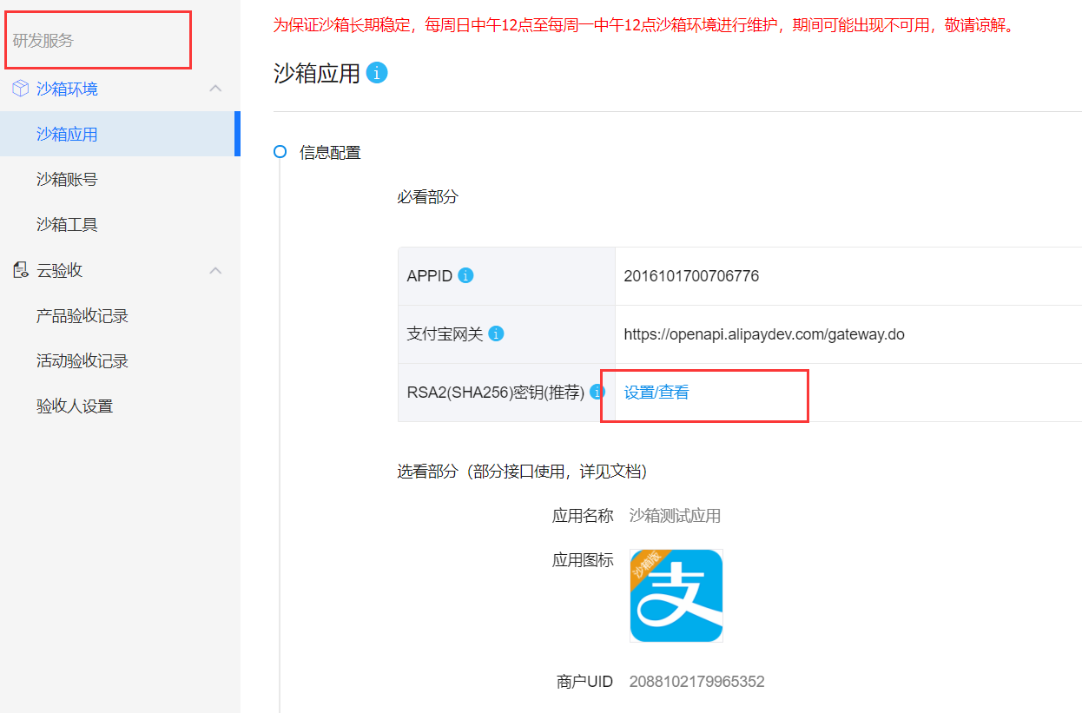
Task: Click the 应用名称 label
Action: click(x=583, y=516)
